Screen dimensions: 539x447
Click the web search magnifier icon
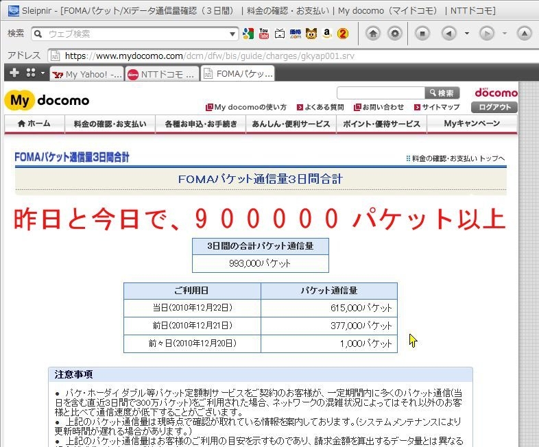click(38, 34)
